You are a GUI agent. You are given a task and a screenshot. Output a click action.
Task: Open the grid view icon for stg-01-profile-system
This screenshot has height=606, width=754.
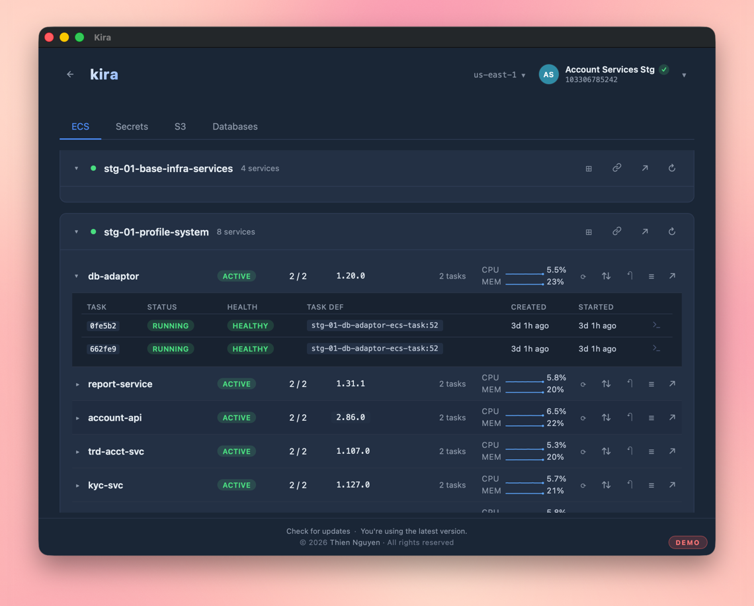pos(589,232)
